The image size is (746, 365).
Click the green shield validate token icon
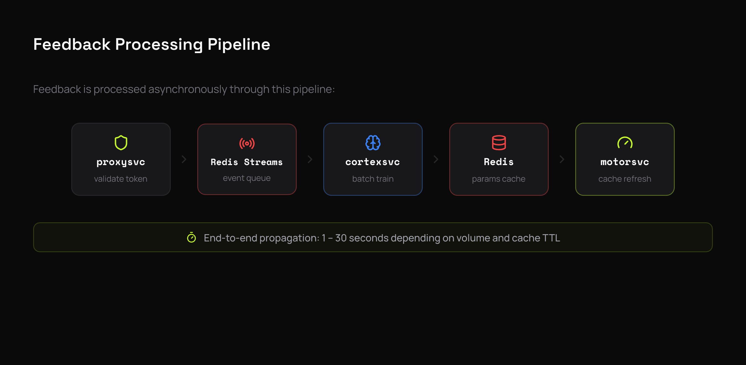click(x=121, y=143)
